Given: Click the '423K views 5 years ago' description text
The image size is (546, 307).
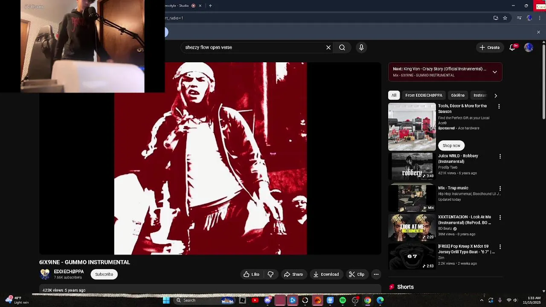Looking at the screenshot, I should coord(64,290).
